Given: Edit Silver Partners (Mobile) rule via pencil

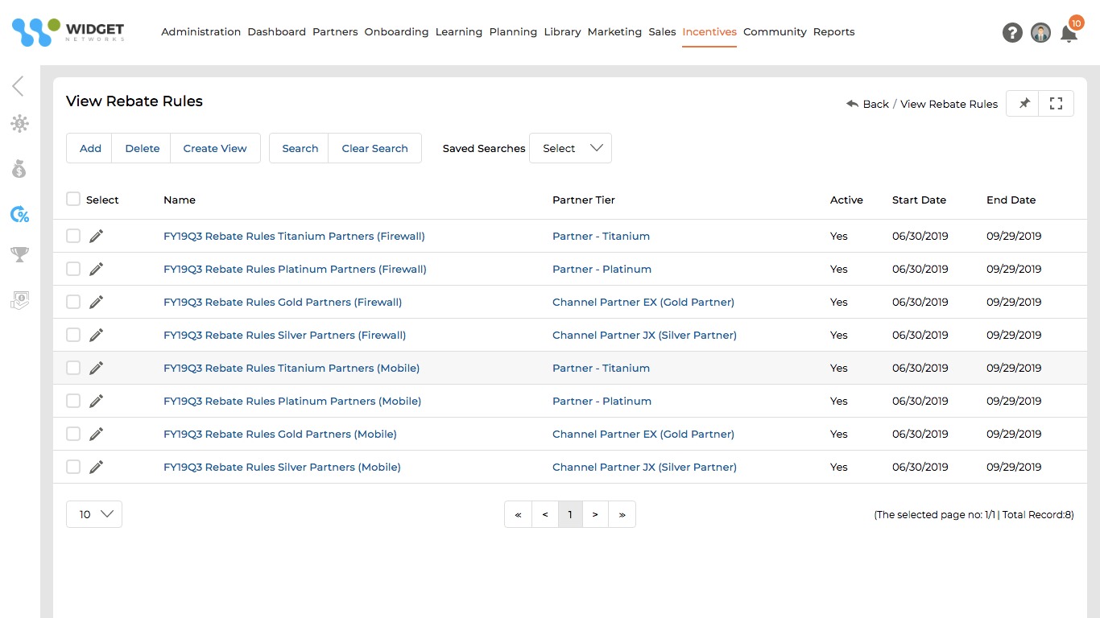Looking at the screenshot, I should pos(97,467).
